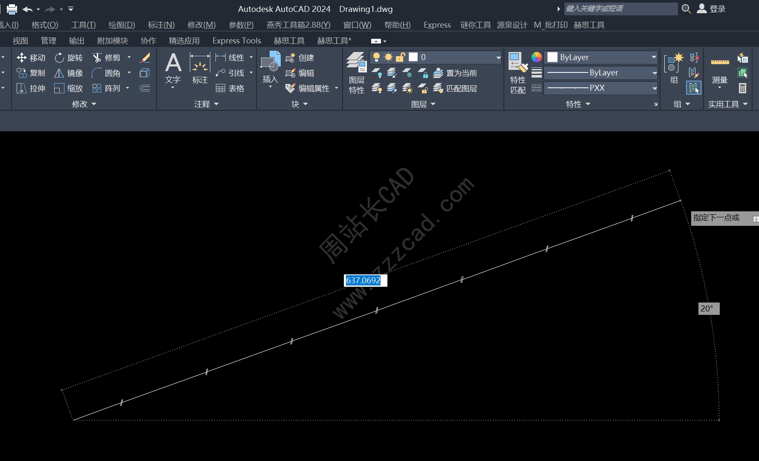759x461 pixels.
Task: Click the block 编辑 (Edit) tool
Action: pyautogui.click(x=300, y=73)
